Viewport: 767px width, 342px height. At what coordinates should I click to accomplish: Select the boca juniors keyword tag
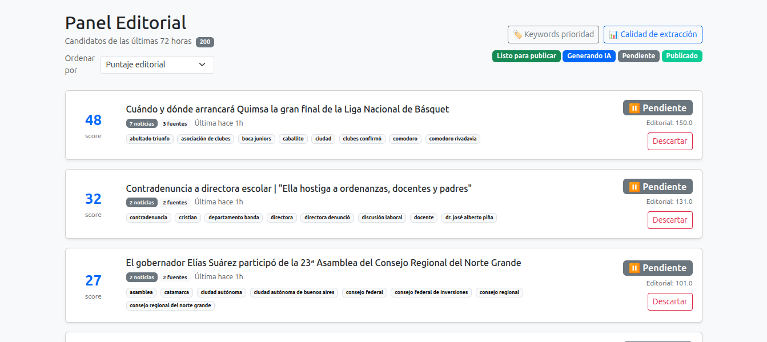tap(256, 139)
